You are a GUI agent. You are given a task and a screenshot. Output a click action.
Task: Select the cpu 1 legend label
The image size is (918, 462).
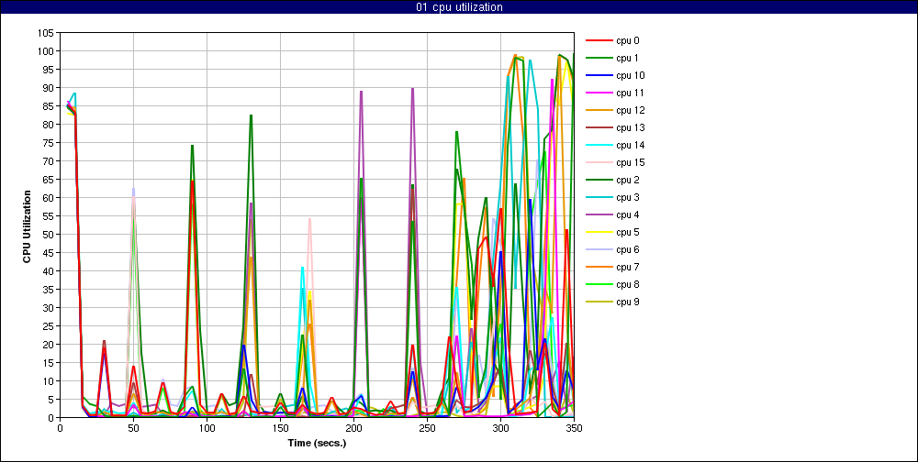click(x=627, y=58)
